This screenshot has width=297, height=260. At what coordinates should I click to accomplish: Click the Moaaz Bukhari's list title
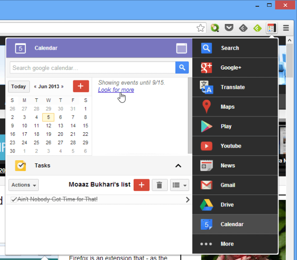click(100, 185)
